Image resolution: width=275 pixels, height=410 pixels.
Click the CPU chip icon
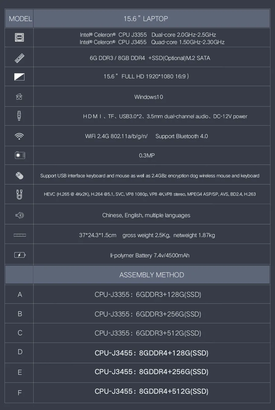click(19, 37)
